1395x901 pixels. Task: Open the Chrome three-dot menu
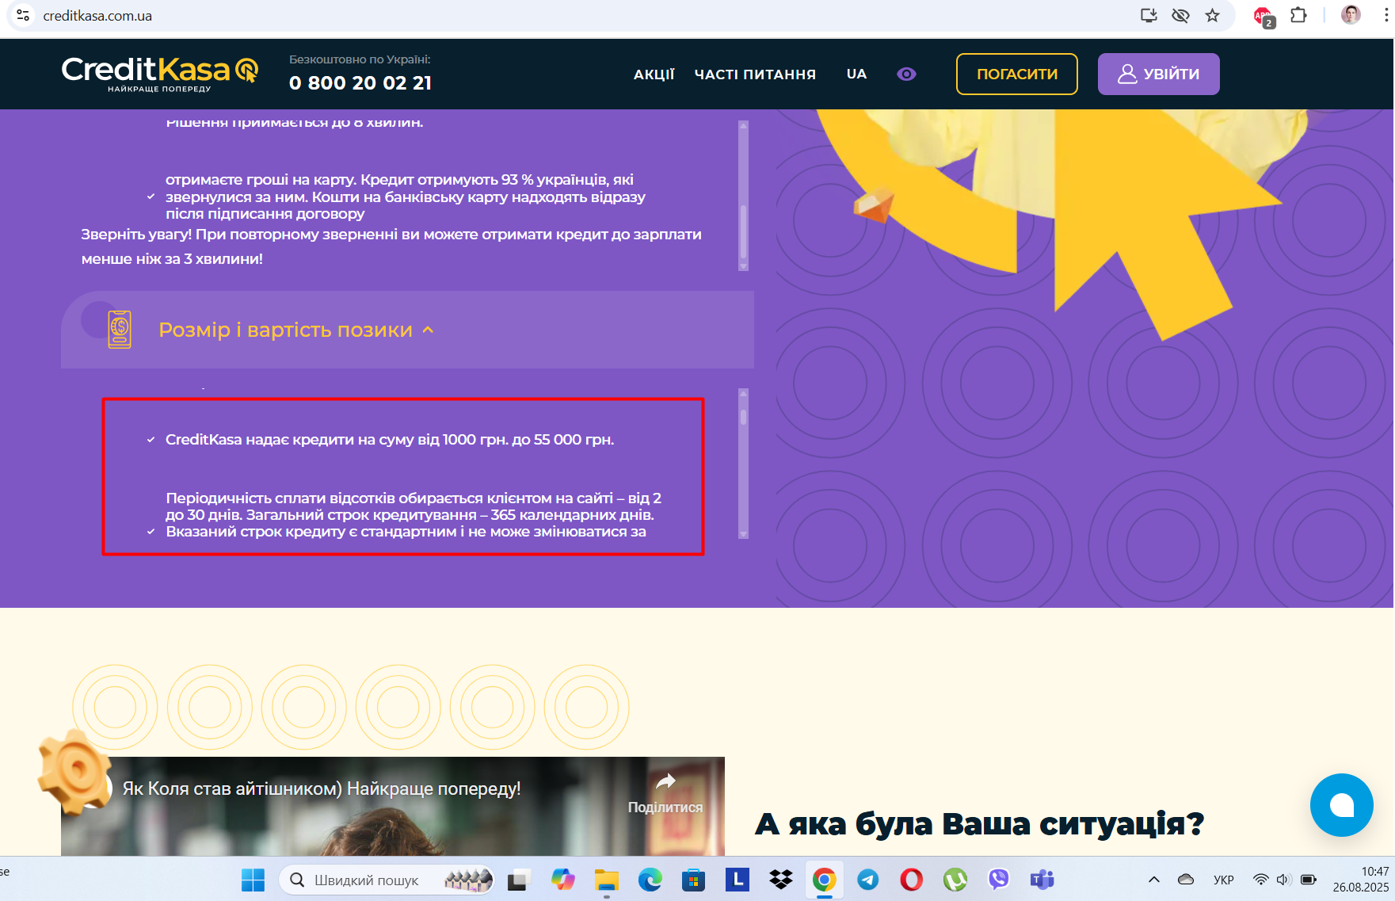click(1385, 16)
